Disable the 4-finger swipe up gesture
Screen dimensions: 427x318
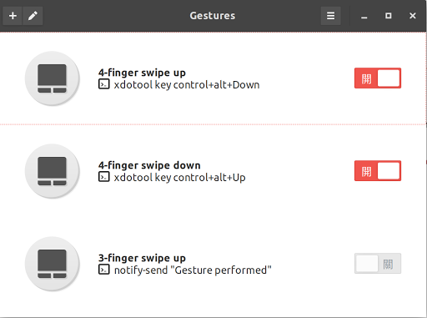[x=378, y=78]
